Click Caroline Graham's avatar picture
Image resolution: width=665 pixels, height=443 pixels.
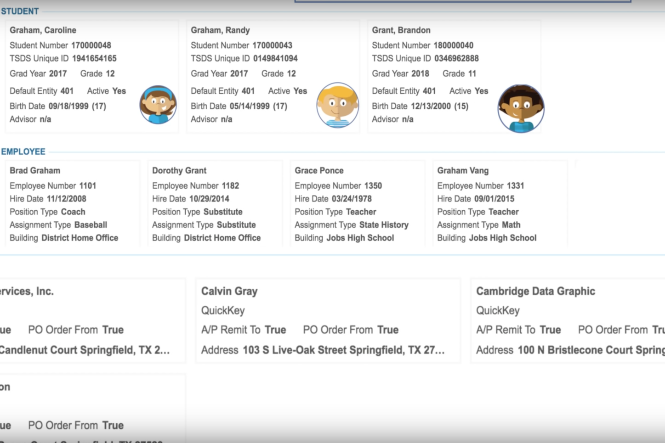(158, 105)
